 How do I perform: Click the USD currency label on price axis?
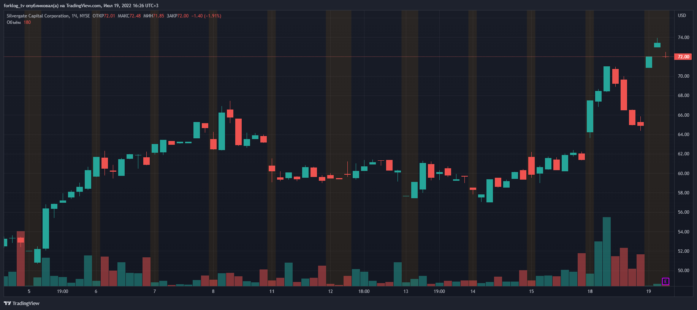pyautogui.click(x=682, y=16)
